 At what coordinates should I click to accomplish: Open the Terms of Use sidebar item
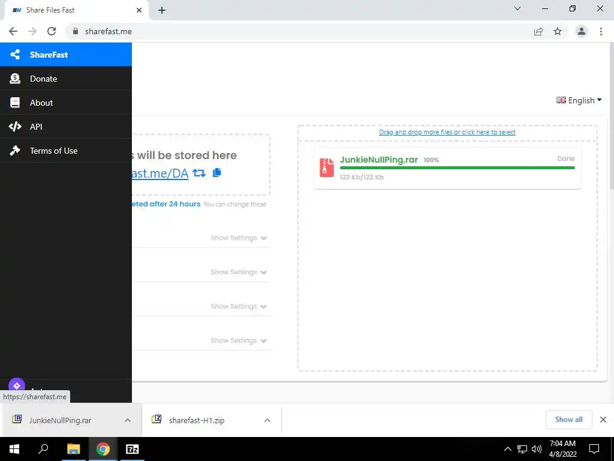coord(66,150)
